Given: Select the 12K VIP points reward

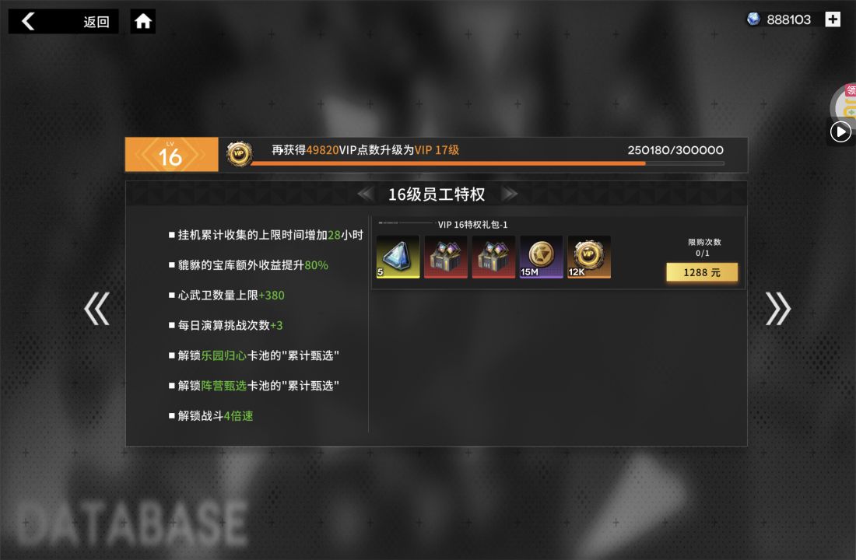Looking at the screenshot, I should [x=589, y=257].
